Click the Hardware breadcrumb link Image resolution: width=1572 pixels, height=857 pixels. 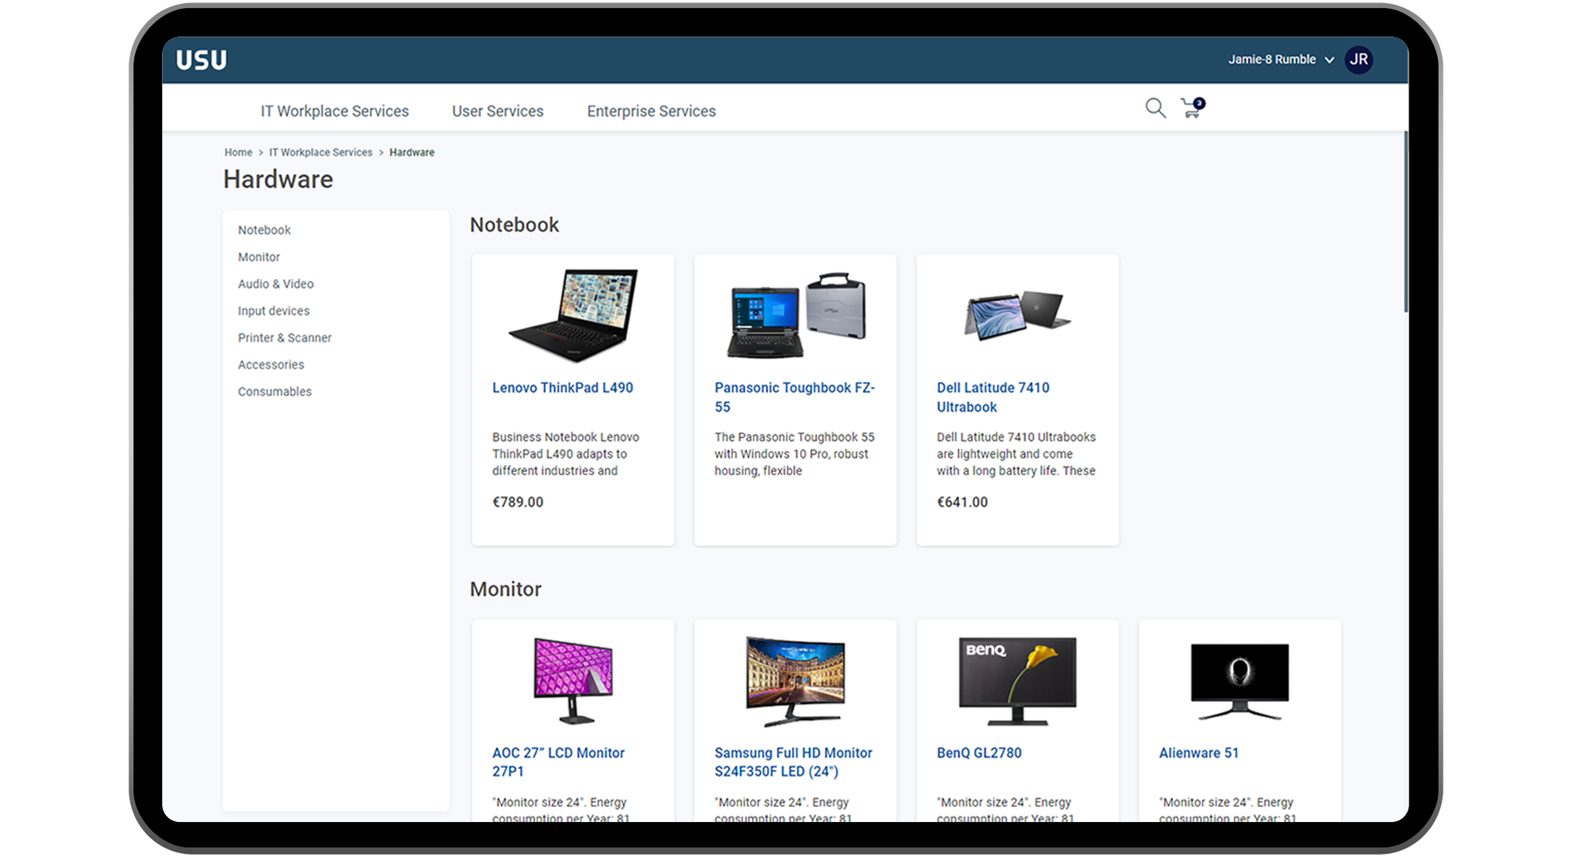click(414, 152)
